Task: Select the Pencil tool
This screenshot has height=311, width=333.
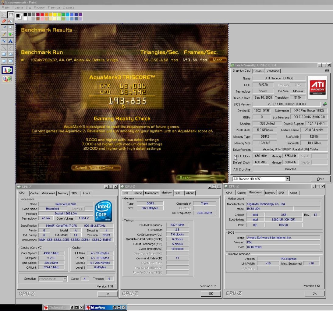Action: 4,34
